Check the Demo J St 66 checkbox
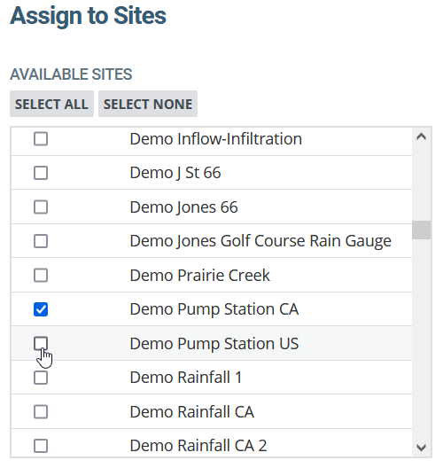Viewport: 443px width, 468px height. [x=41, y=173]
